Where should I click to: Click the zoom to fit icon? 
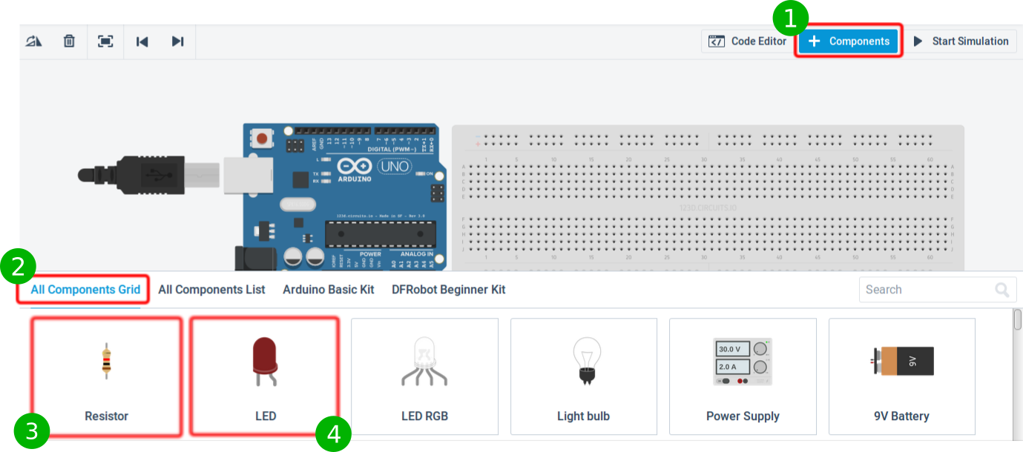(105, 41)
